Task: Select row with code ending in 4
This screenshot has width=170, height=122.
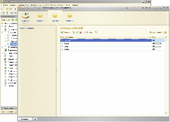Action: (112, 44)
